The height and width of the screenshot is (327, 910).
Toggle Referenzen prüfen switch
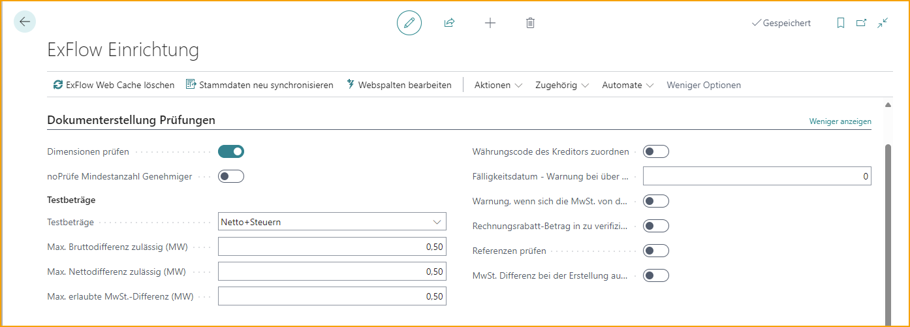(x=656, y=251)
